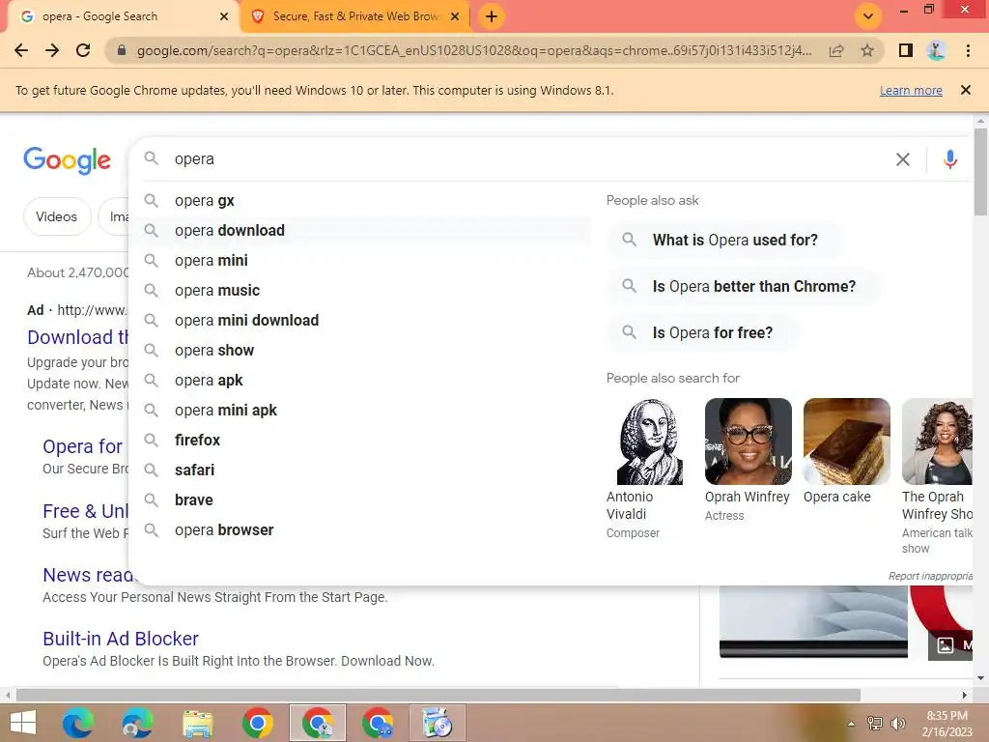Open Built-in Ad Blocker link
This screenshot has height=742, width=989.
121,639
